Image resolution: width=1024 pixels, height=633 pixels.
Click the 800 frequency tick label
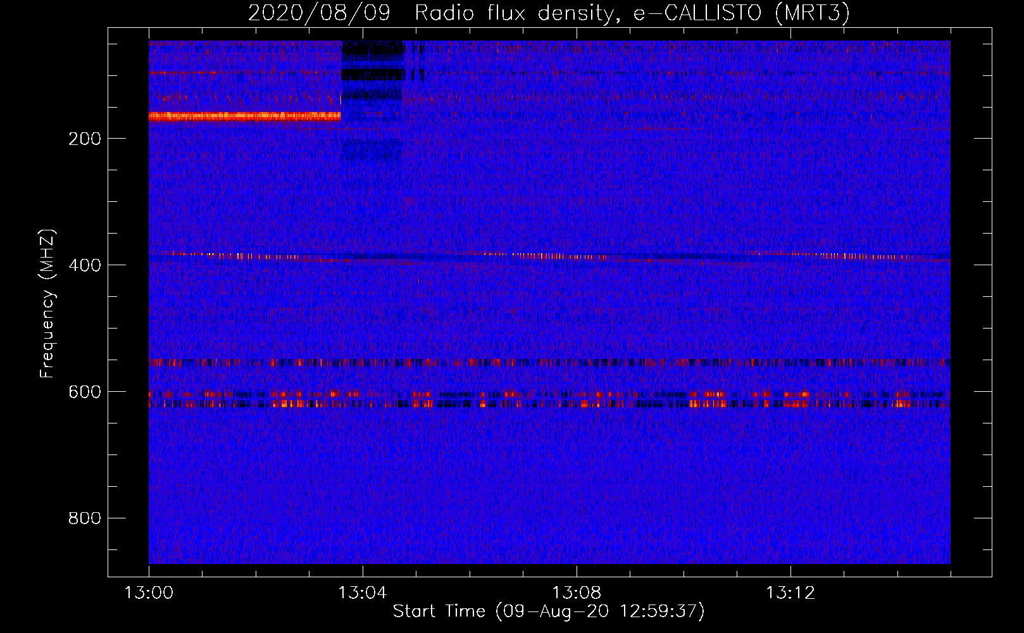pos(85,518)
